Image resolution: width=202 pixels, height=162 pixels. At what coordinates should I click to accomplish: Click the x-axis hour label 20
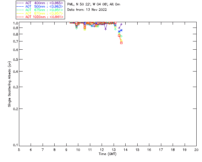tap(196, 150)
